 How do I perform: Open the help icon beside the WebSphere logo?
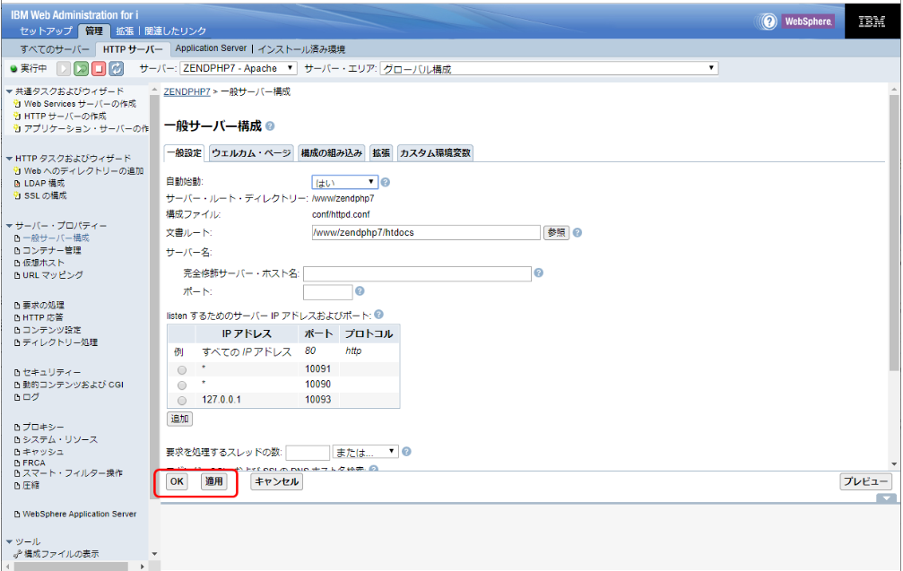[x=768, y=22]
